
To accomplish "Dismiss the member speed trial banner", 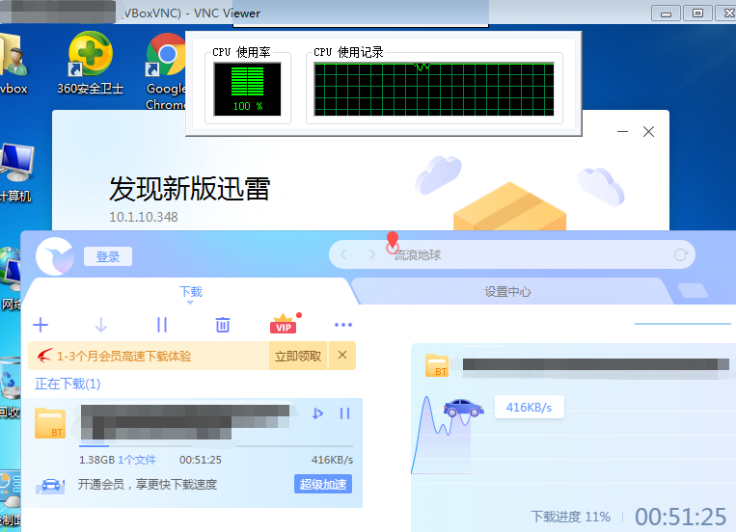I will 342,355.
